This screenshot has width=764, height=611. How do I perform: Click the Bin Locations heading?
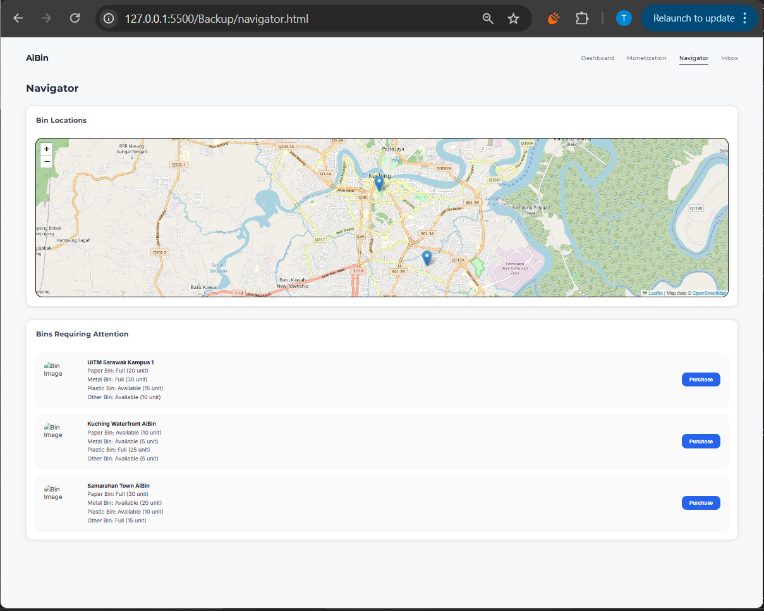61,120
